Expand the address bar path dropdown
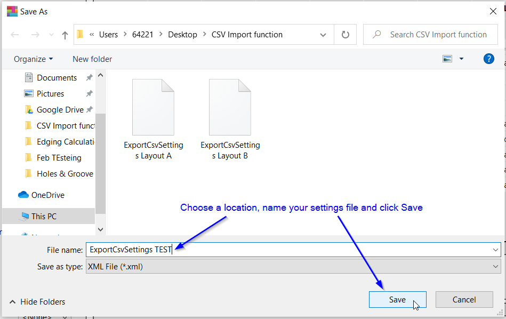Screen dimensions: 506x319 pyautogui.click(x=323, y=35)
